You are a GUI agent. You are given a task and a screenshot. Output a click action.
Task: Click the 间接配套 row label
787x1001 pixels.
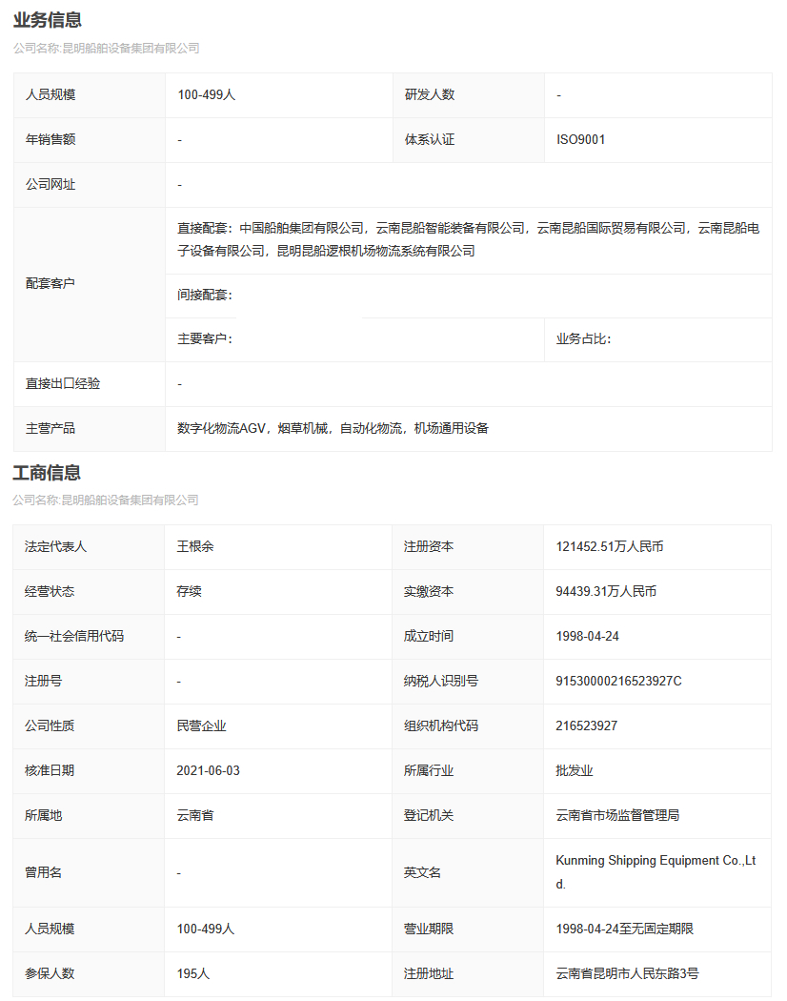[x=205, y=295]
